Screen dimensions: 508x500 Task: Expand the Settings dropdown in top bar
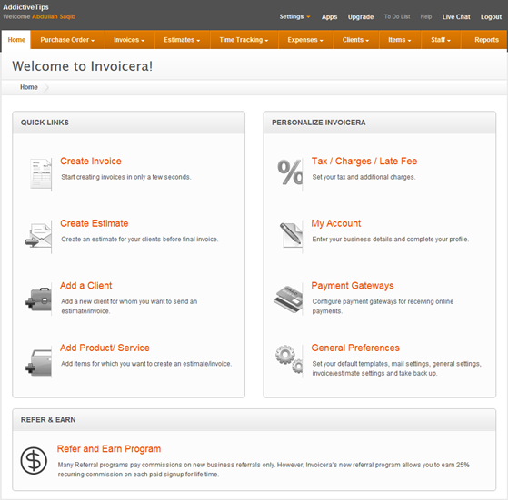tap(294, 16)
